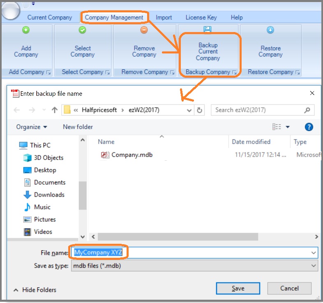
Task: Click the blue Restore Company arrow icon
Action: 270,30
